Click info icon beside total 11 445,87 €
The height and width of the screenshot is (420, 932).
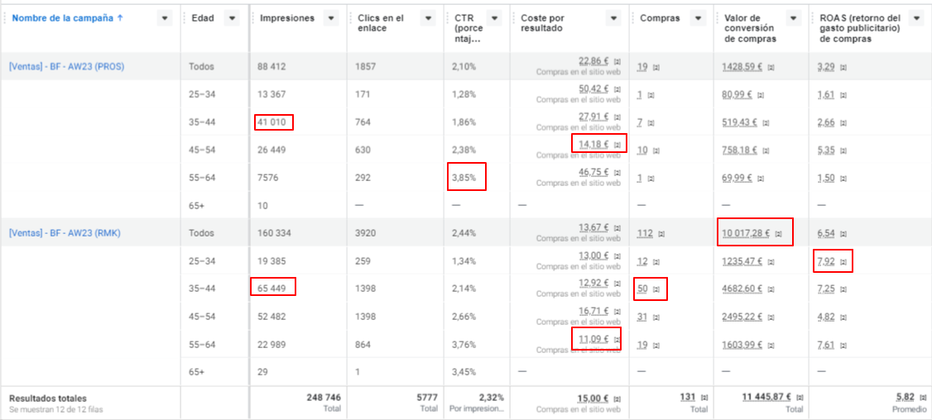coord(800,397)
